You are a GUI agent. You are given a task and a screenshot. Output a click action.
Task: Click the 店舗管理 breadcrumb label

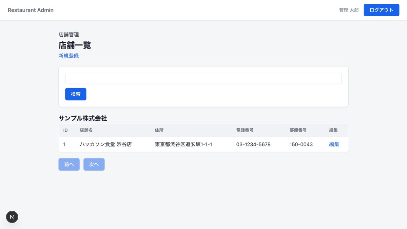69,34
